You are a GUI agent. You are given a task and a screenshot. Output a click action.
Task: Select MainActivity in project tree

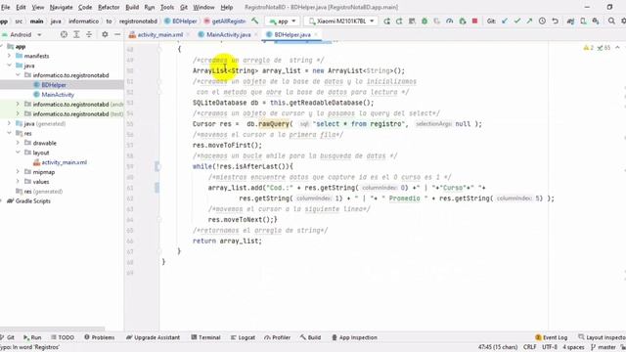(x=58, y=95)
